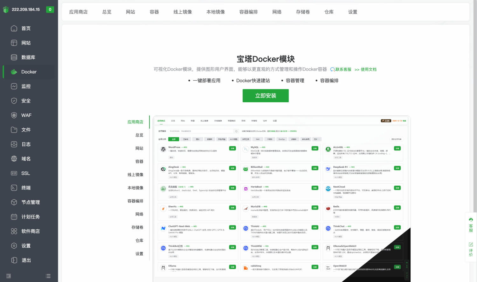Open the 数据库 database icon in sidebar
477x282 pixels.
pyautogui.click(x=14, y=57)
